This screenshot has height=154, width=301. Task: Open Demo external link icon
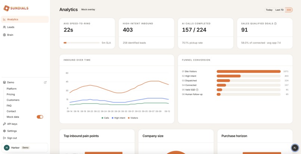45,83
